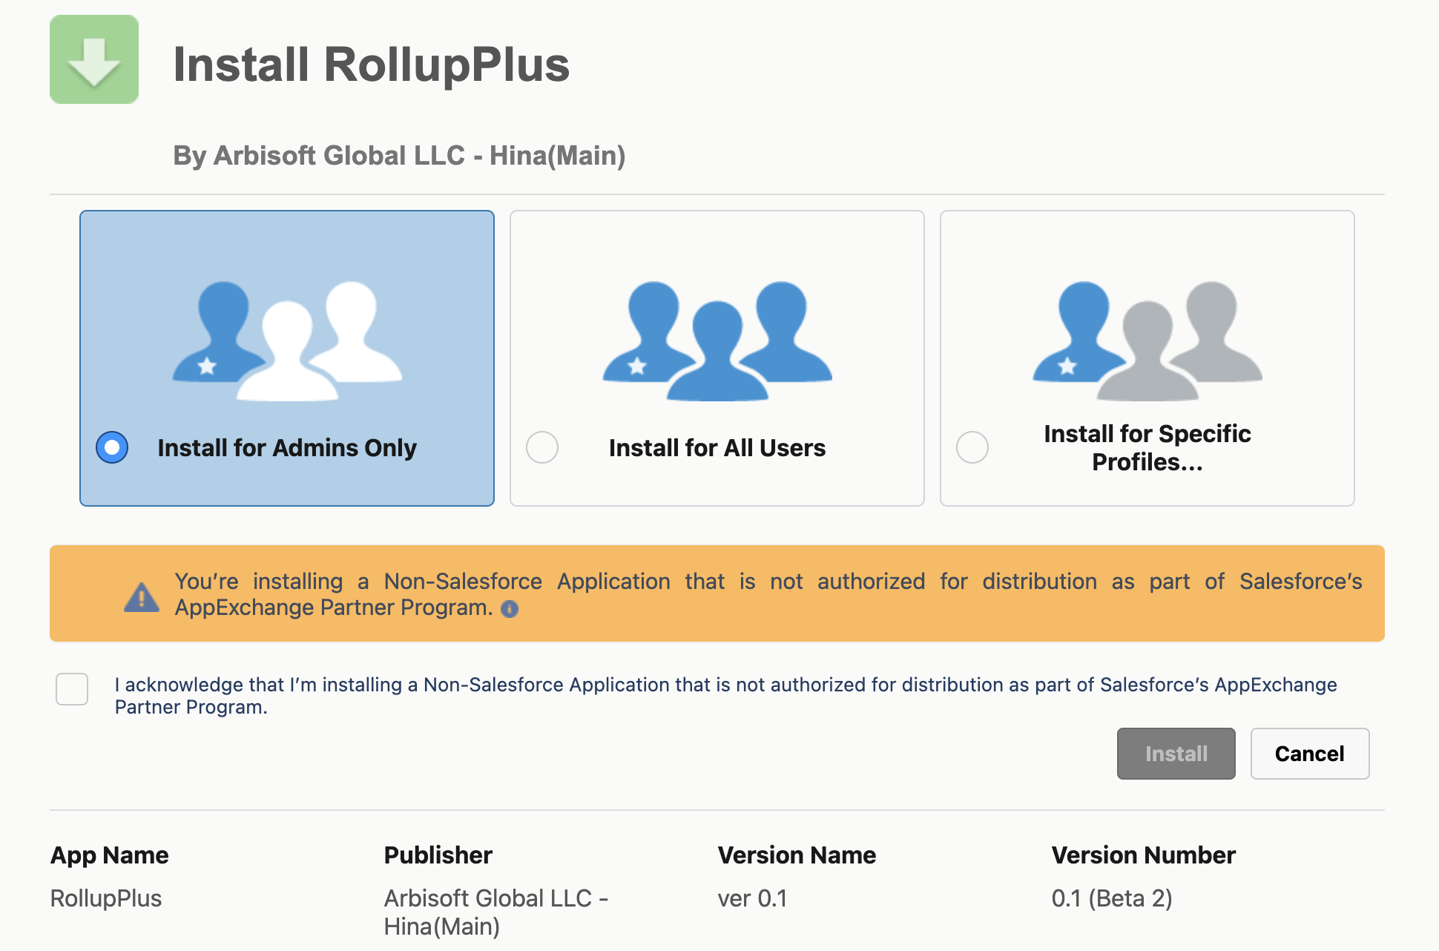Click the Publisher column header
The image size is (1439, 951).
pyautogui.click(x=438, y=855)
